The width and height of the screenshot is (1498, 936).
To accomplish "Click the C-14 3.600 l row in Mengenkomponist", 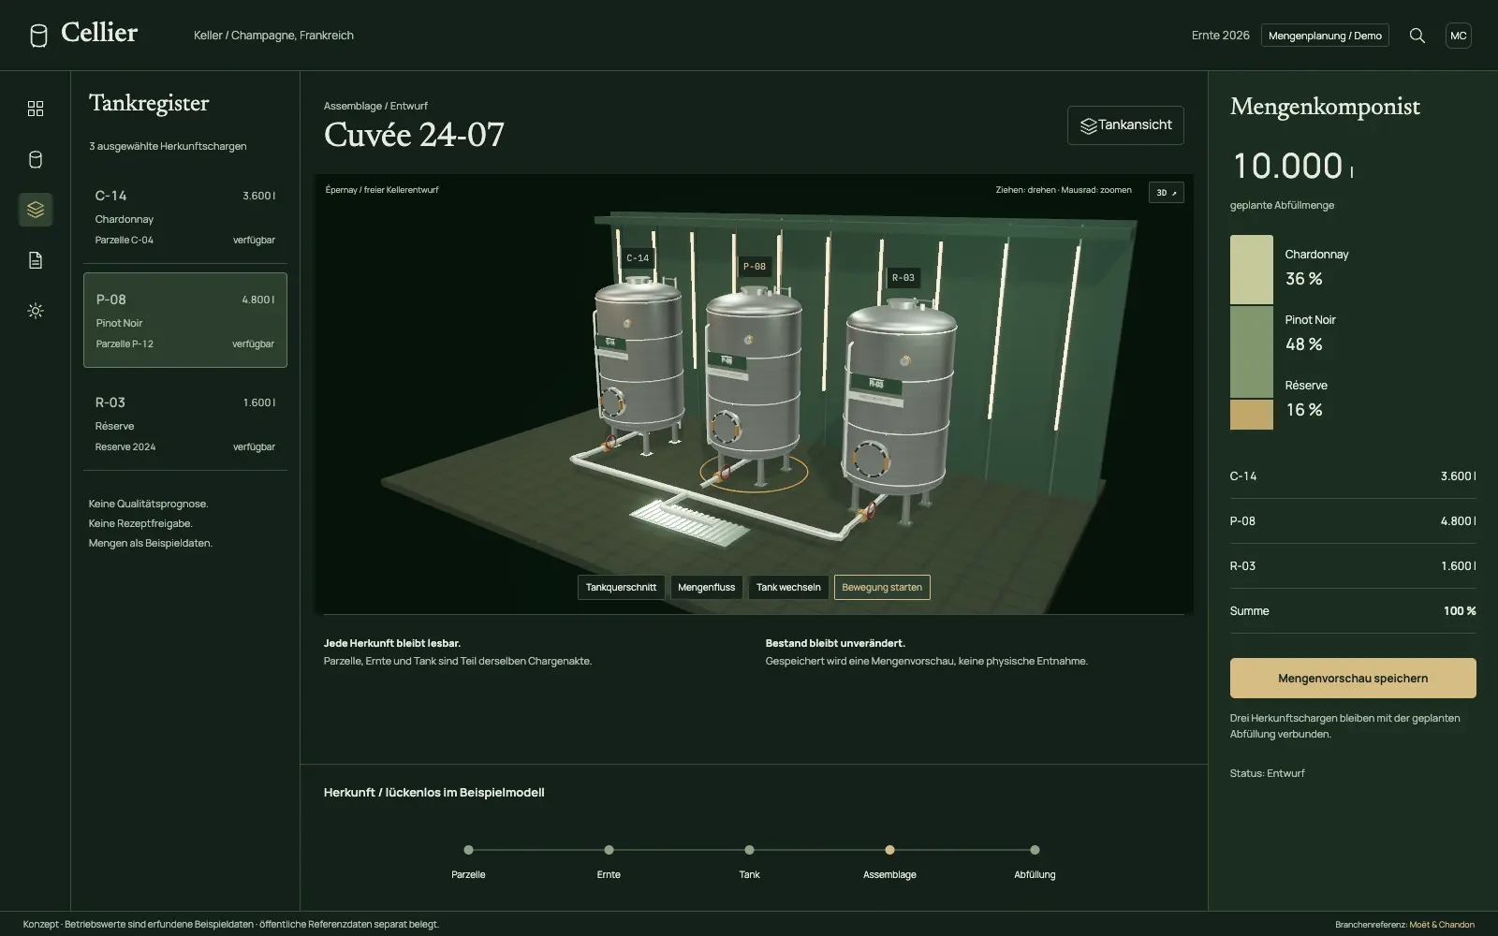I will [1353, 476].
